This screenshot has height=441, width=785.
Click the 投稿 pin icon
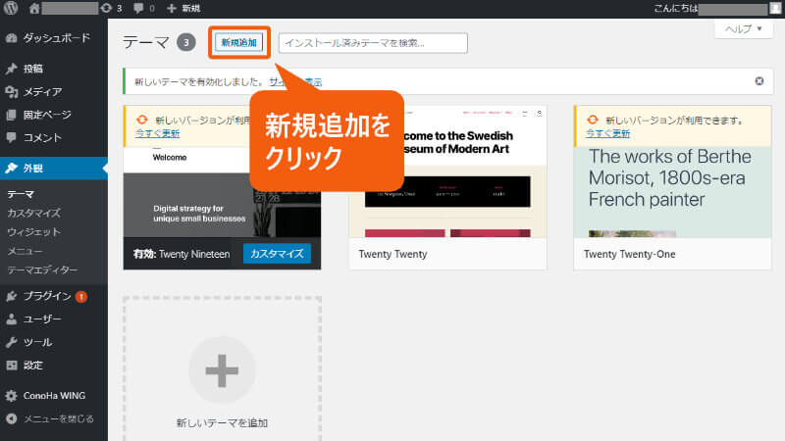(11, 69)
